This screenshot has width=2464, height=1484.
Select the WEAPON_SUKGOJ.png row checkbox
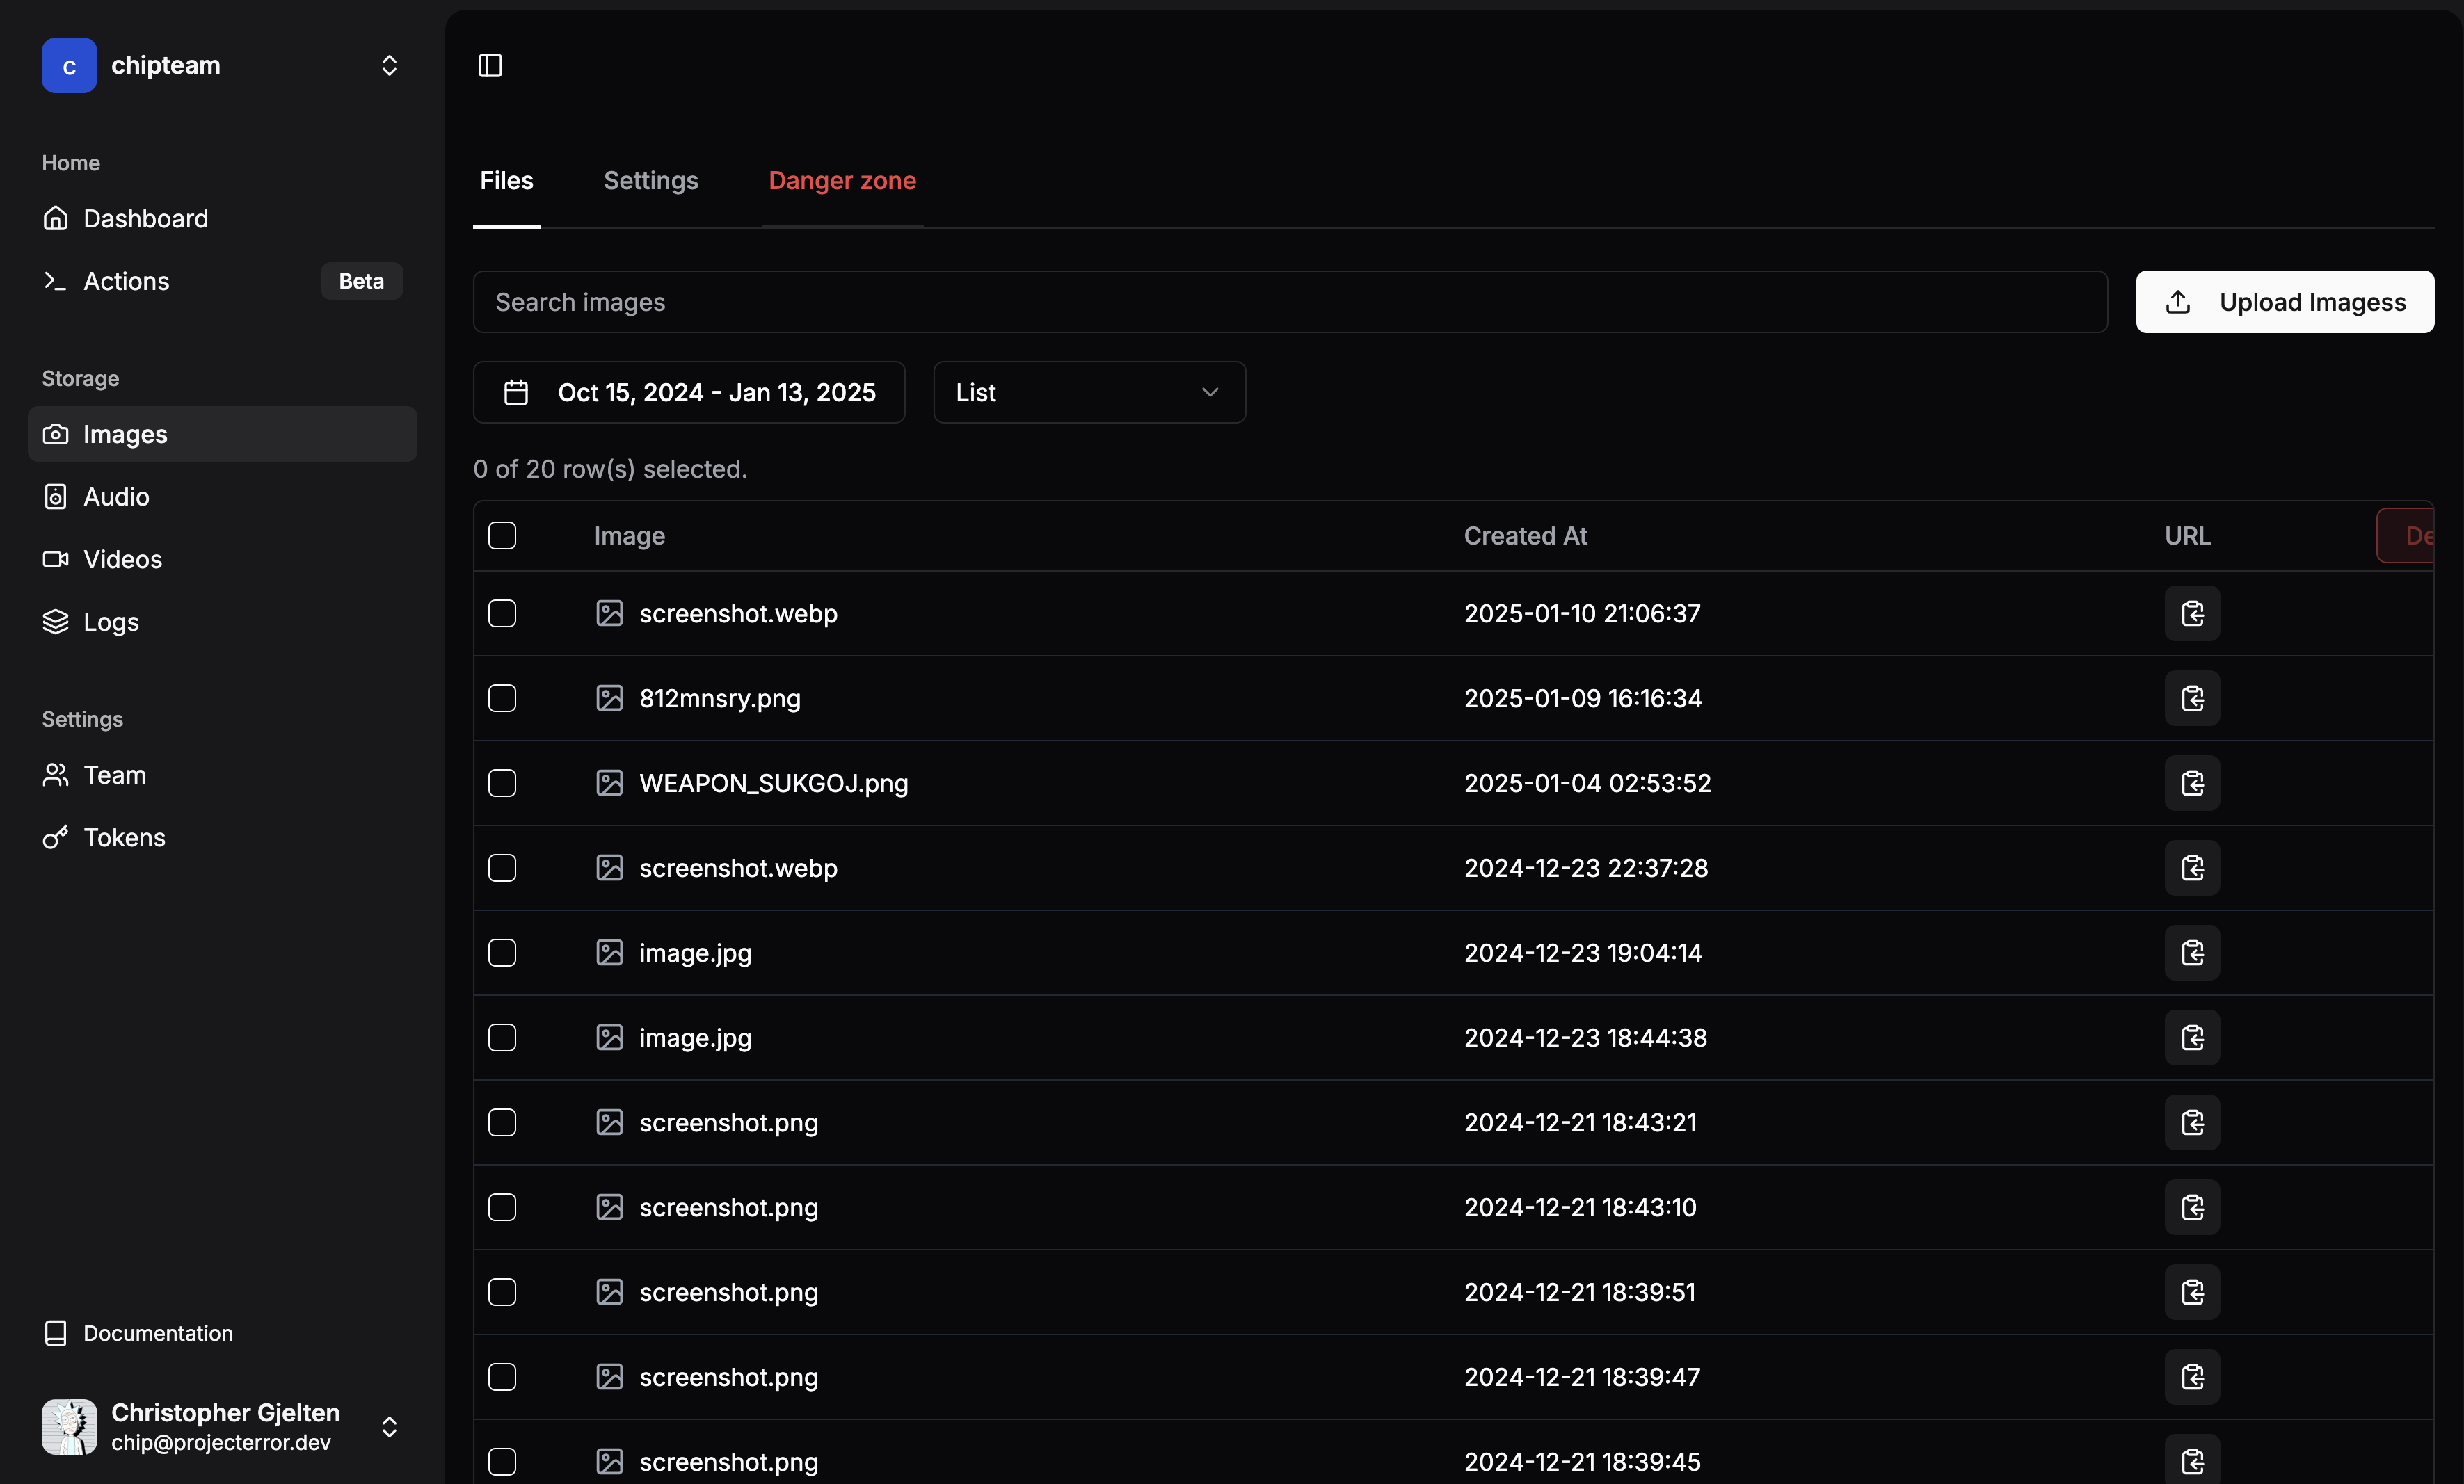[502, 782]
